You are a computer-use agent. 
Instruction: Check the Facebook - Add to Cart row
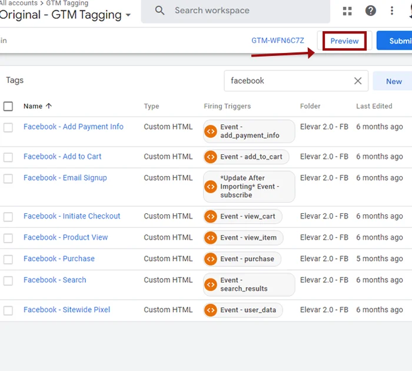coord(8,157)
